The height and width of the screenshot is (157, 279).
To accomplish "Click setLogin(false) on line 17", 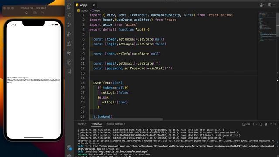I will pyautogui.click(x=115, y=92).
